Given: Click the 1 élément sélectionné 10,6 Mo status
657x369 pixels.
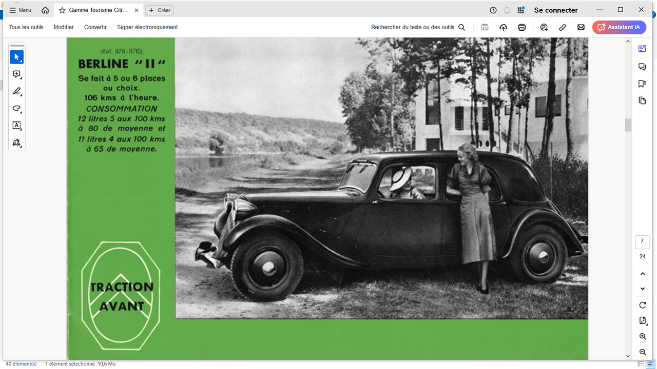Looking at the screenshot, I should 81,364.
